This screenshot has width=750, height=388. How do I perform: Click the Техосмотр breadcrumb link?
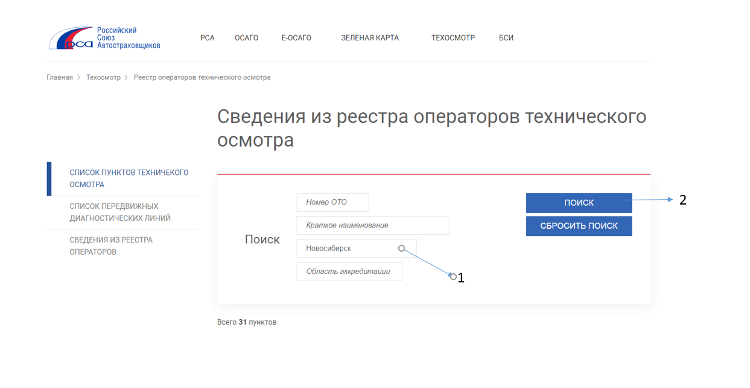coord(103,77)
